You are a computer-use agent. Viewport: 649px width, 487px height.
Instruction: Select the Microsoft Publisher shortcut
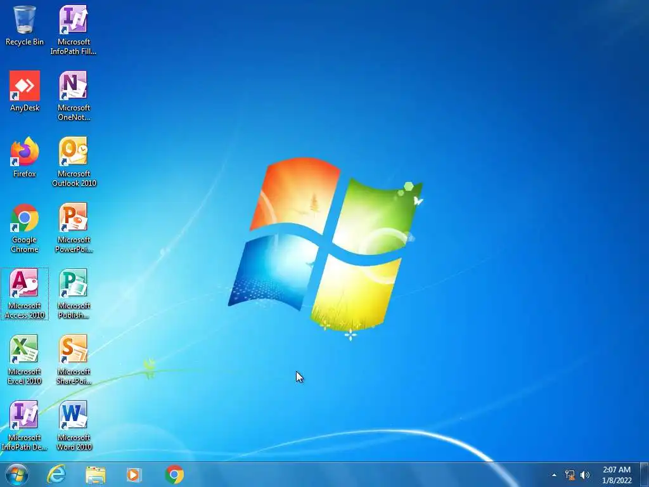(x=74, y=294)
